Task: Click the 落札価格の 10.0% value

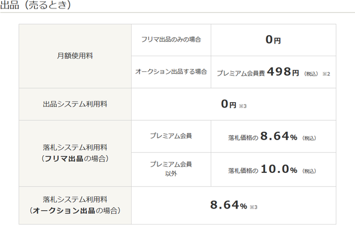Action: (x=263, y=169)
